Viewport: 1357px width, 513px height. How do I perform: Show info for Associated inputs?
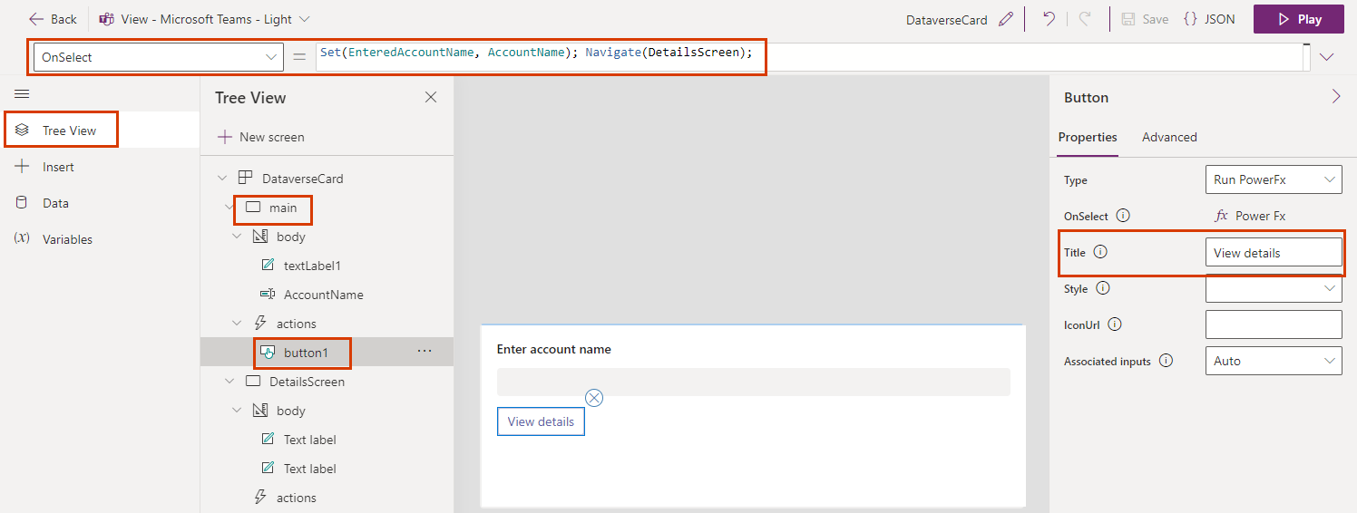tap(1166, 361)
